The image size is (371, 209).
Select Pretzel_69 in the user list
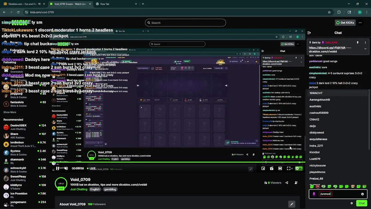point(338,179)
